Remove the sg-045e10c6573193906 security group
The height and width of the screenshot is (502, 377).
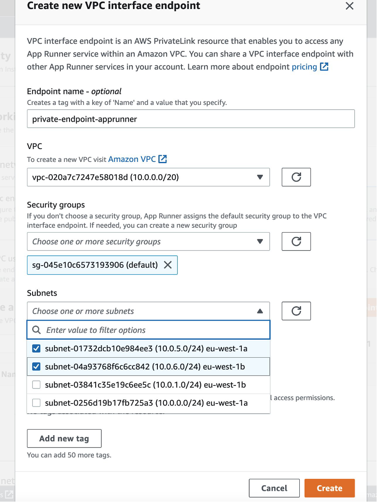(x=168, y=265)
